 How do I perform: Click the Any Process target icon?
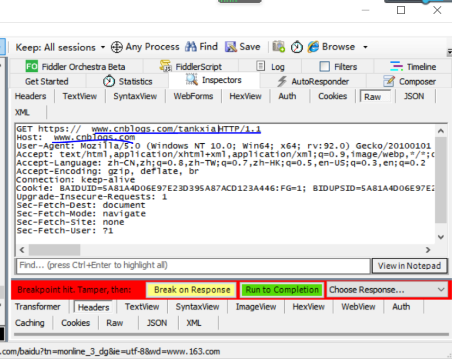(117, 47)
